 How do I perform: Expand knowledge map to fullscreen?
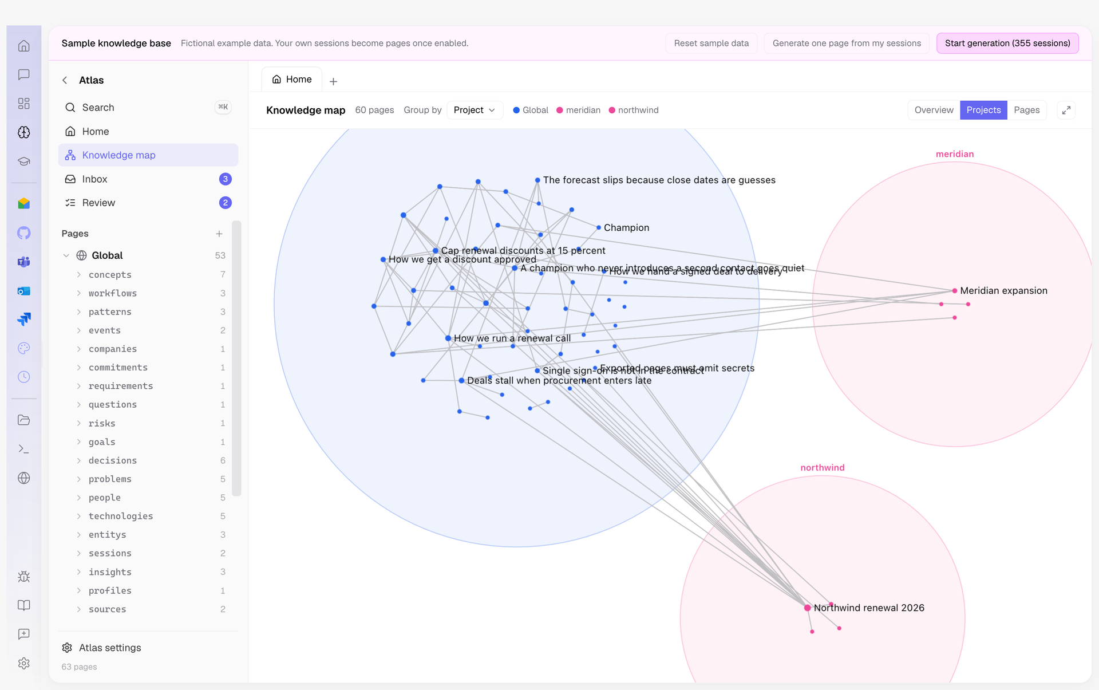[1066, 110]
